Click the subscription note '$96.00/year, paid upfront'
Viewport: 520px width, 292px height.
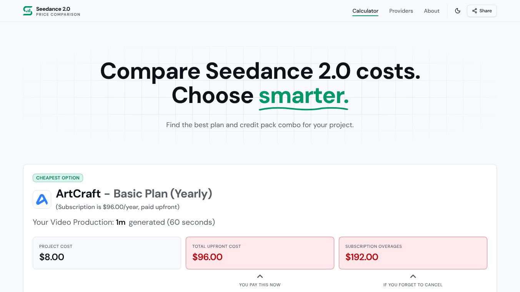(x=117, y=207)
